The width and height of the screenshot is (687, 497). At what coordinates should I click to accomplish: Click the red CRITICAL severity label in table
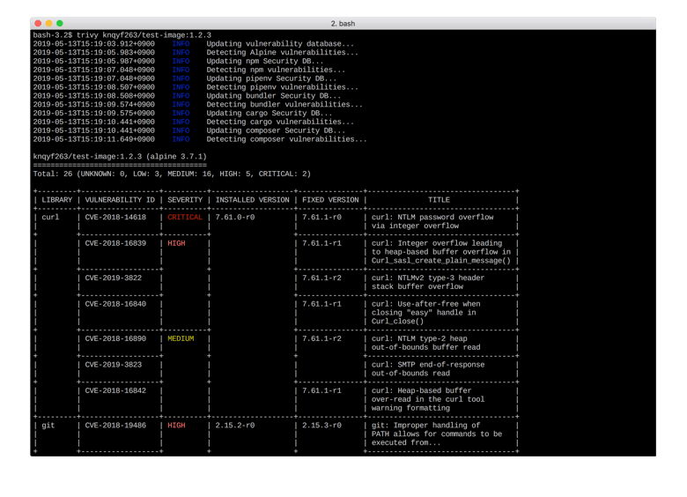click(x=185, y=217)
